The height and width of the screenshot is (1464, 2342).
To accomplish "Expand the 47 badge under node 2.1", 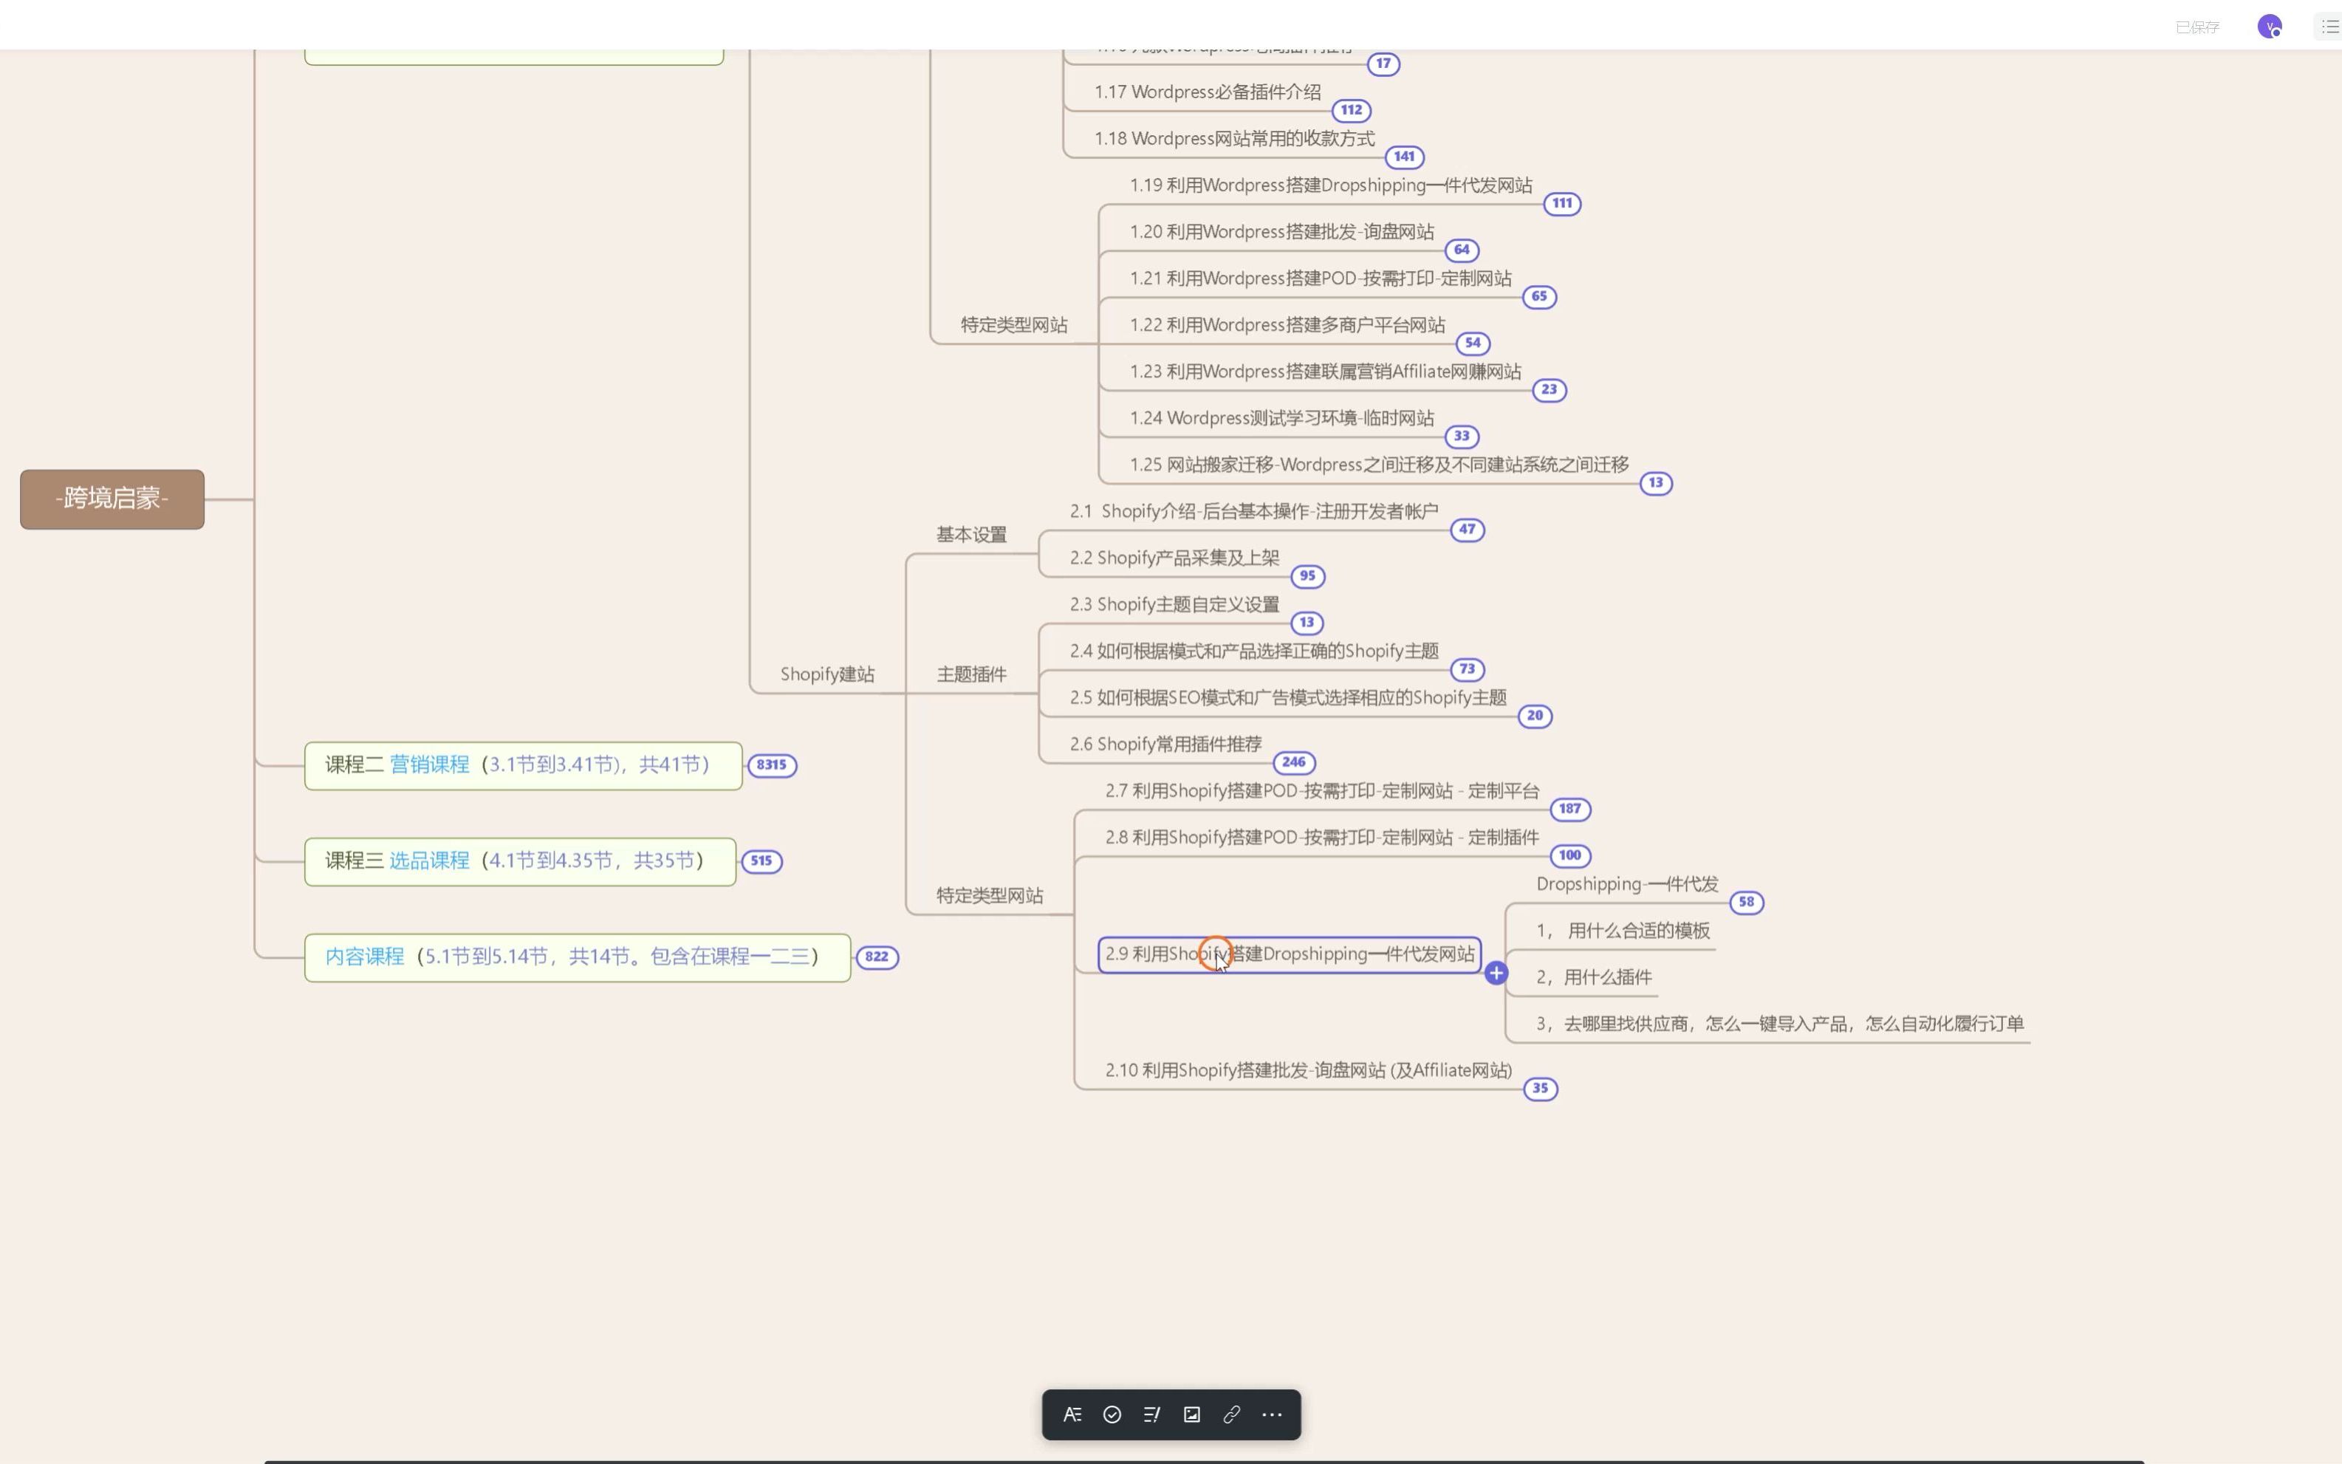I will pyautogui.click(x=1468, y=530).
